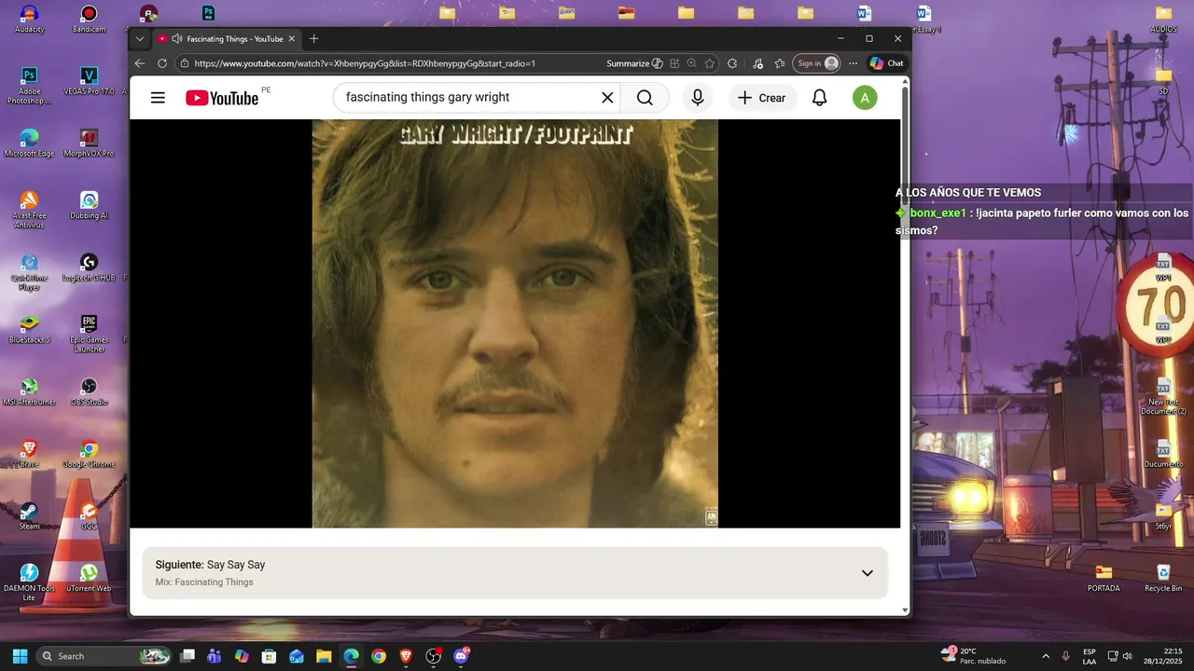Clear the YouTube search box with X

607,98
